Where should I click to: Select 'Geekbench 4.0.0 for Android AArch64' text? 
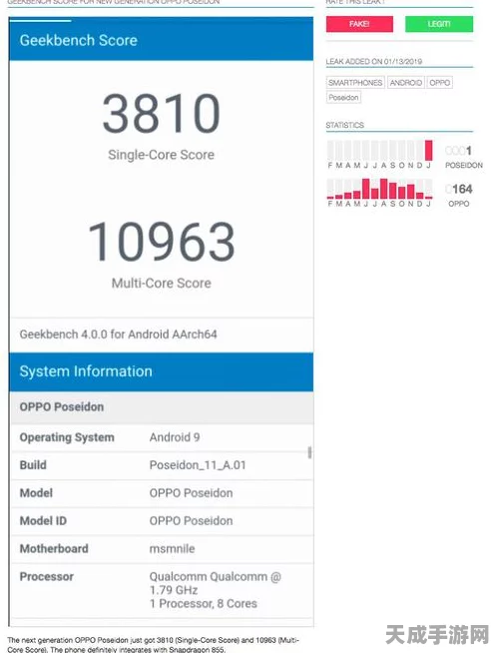tap(118, 334)
